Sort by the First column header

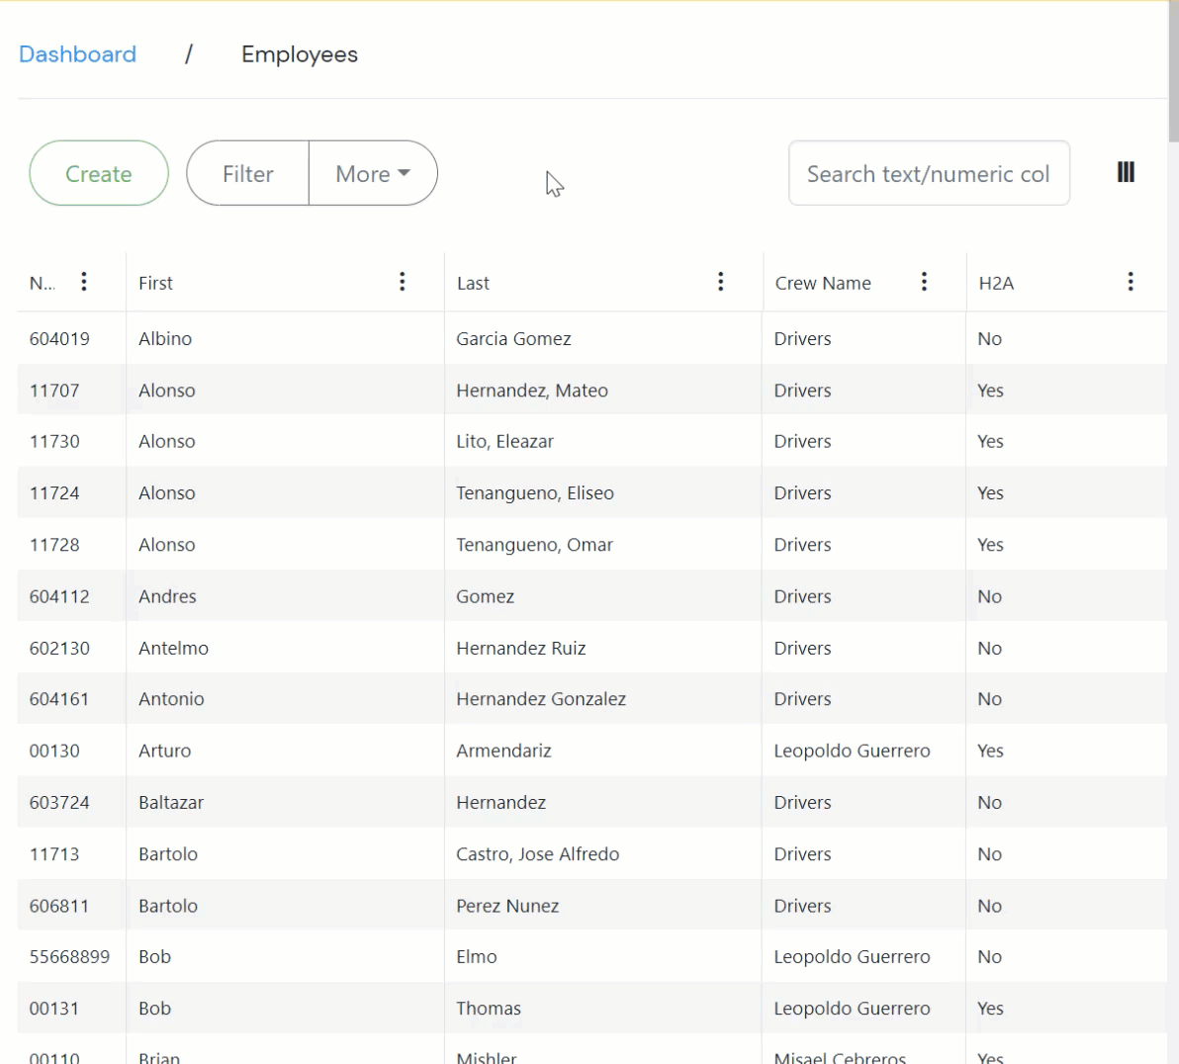(x=156, y=284)
